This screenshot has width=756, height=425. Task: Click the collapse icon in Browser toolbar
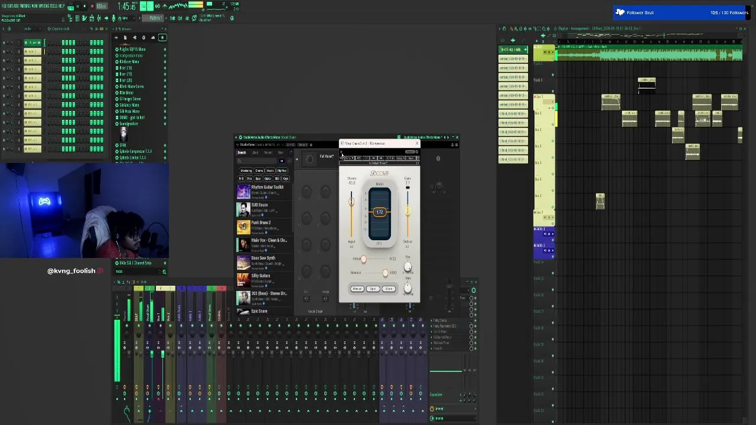[x=116, y=37]
